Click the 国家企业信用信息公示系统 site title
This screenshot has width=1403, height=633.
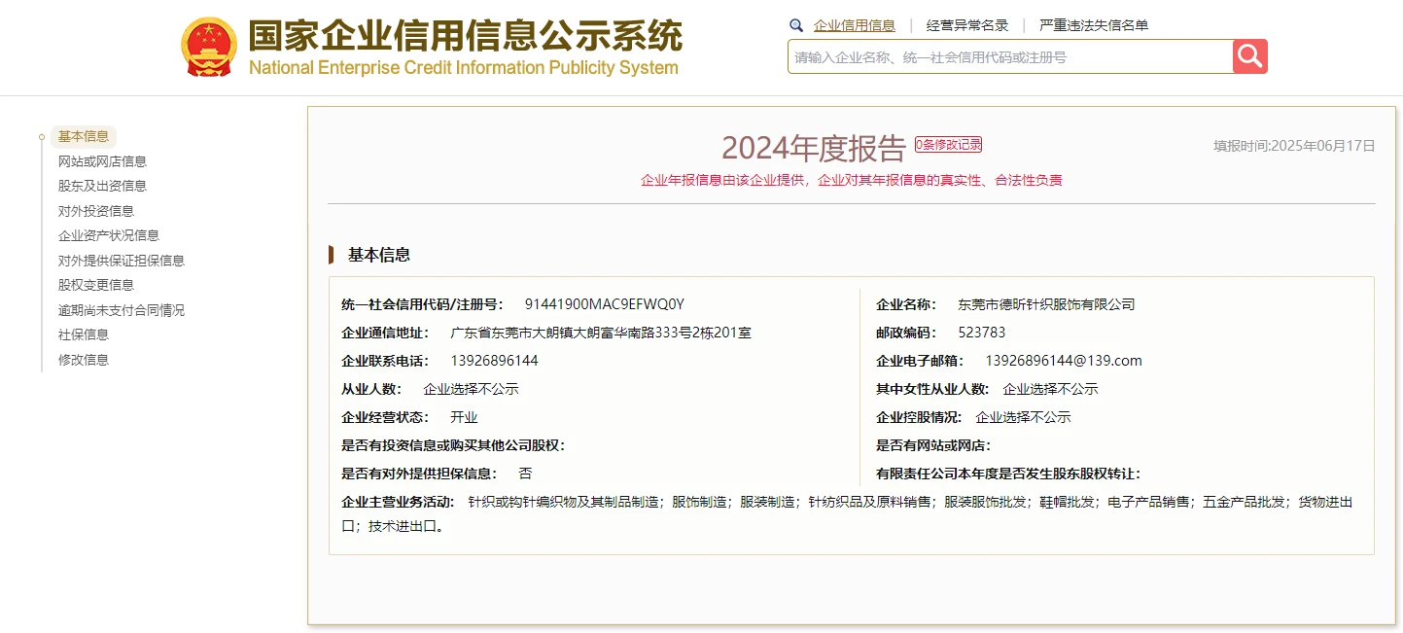(465, 36)
